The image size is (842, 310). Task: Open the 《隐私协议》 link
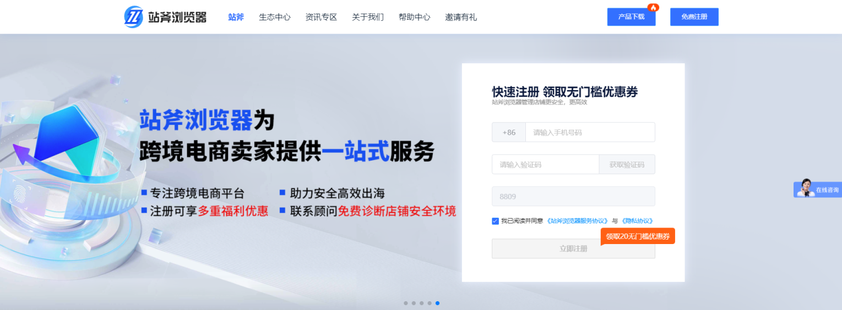pos(637,221)
